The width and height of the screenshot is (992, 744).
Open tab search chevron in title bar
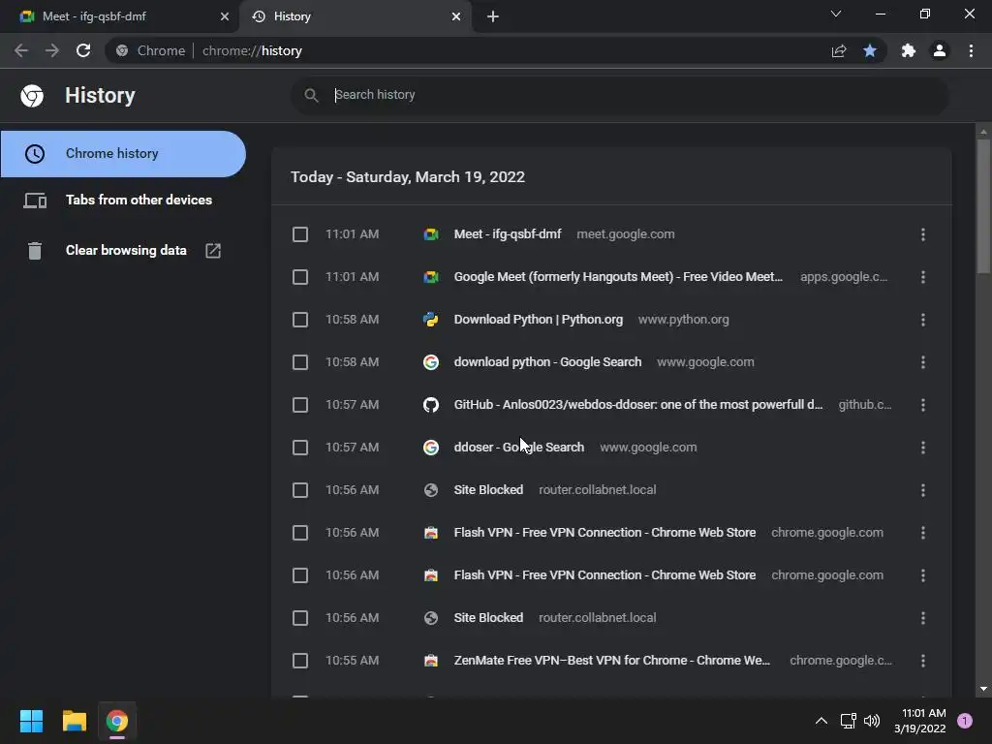coord(836,14)
